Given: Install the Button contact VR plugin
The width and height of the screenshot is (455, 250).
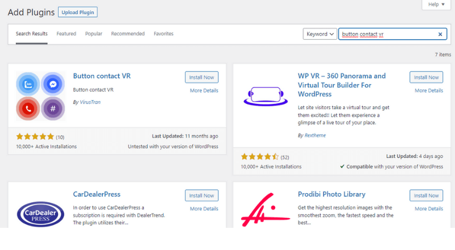Looking at the screenshot, I should 201,77.
